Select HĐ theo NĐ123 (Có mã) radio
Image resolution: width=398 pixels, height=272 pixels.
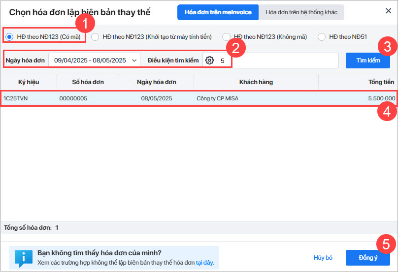[9, 37]
